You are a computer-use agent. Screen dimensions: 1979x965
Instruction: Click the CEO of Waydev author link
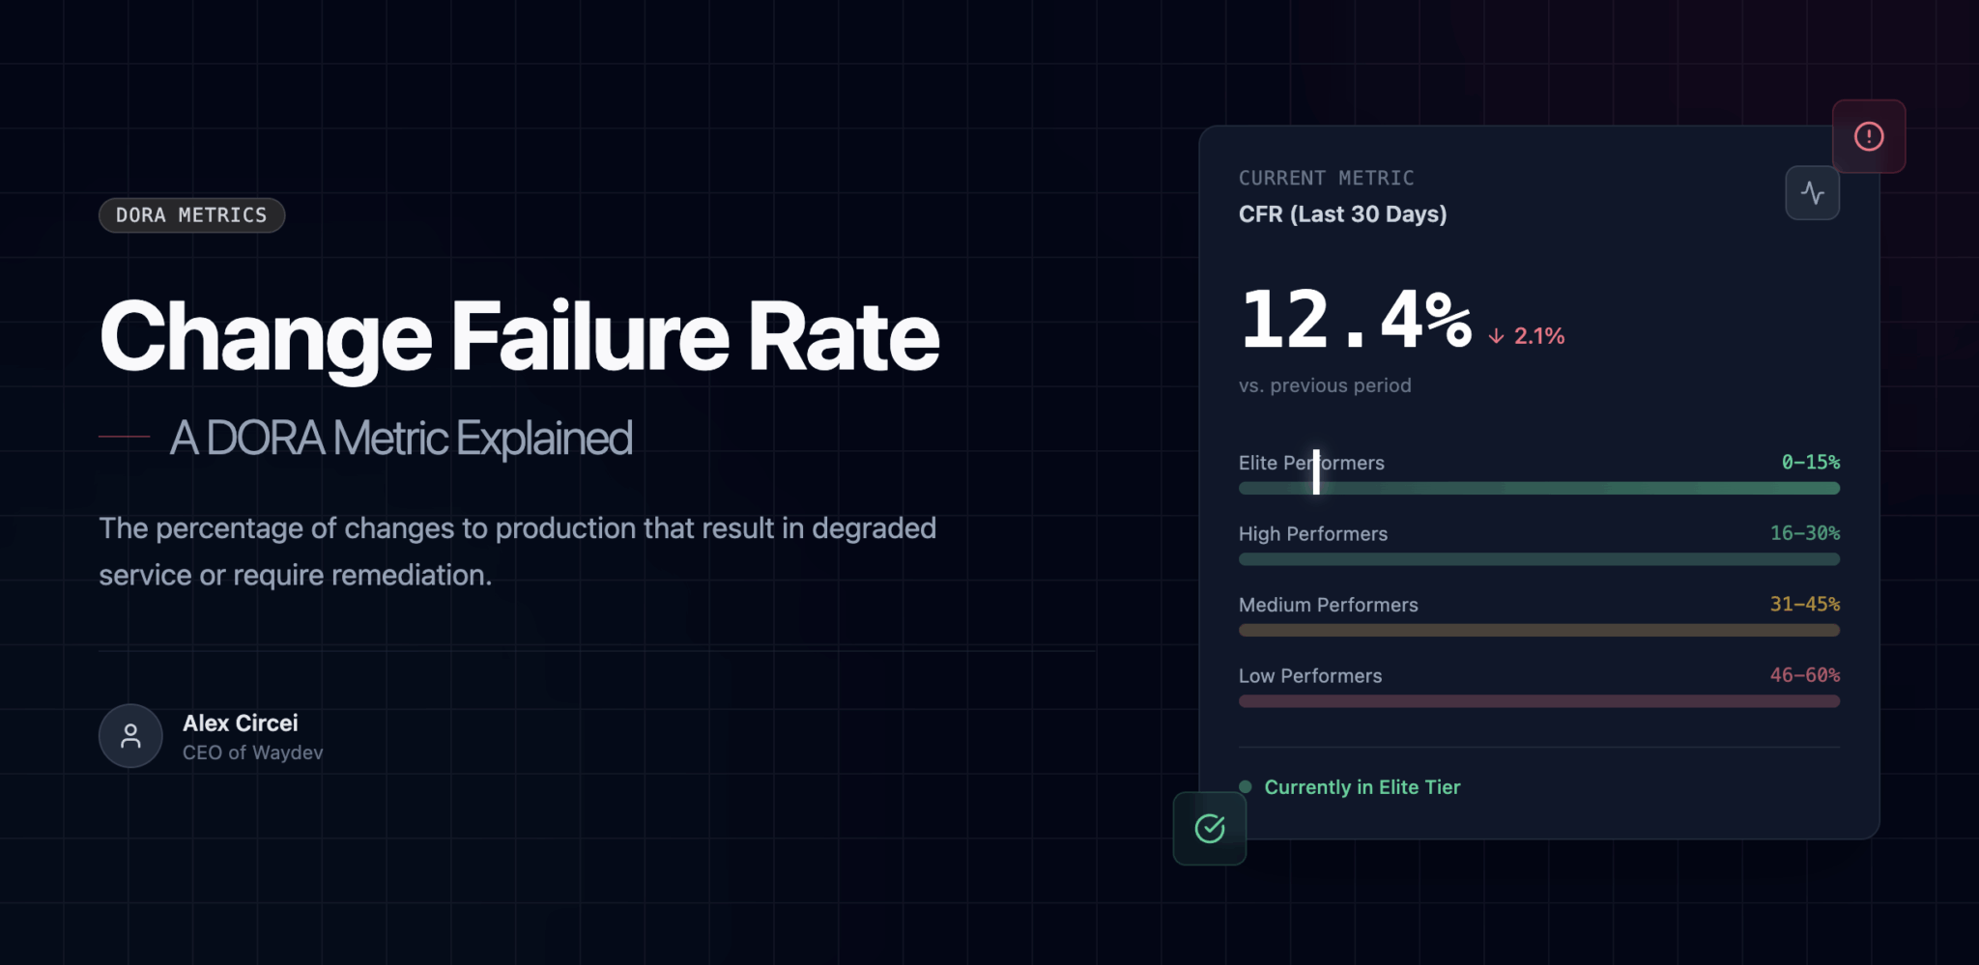[x=253, y=752]
